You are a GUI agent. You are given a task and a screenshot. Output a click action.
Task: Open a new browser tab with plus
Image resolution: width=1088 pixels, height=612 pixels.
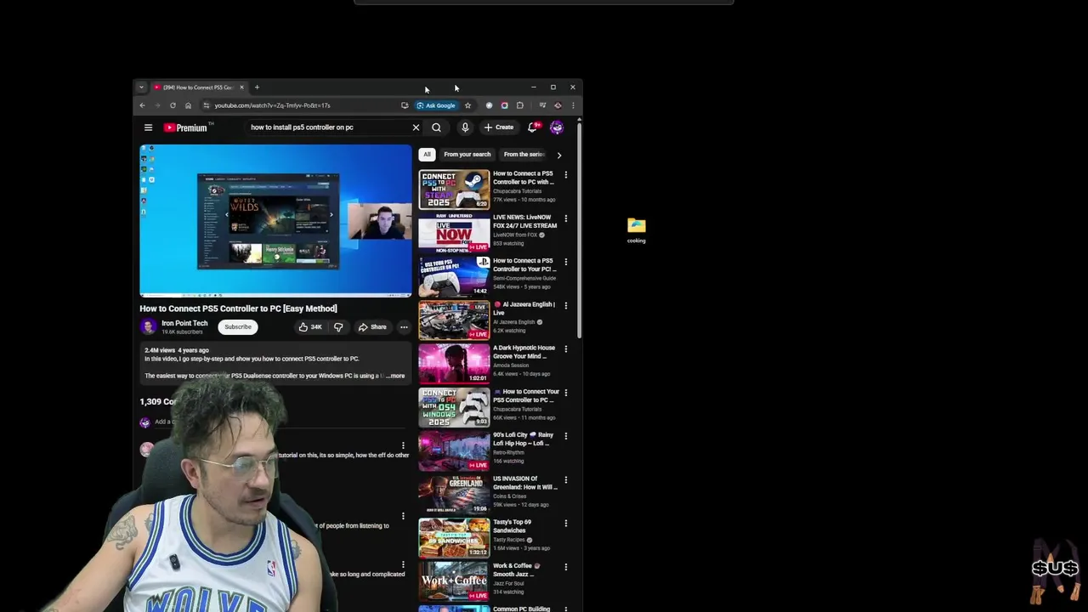[257, 87]
